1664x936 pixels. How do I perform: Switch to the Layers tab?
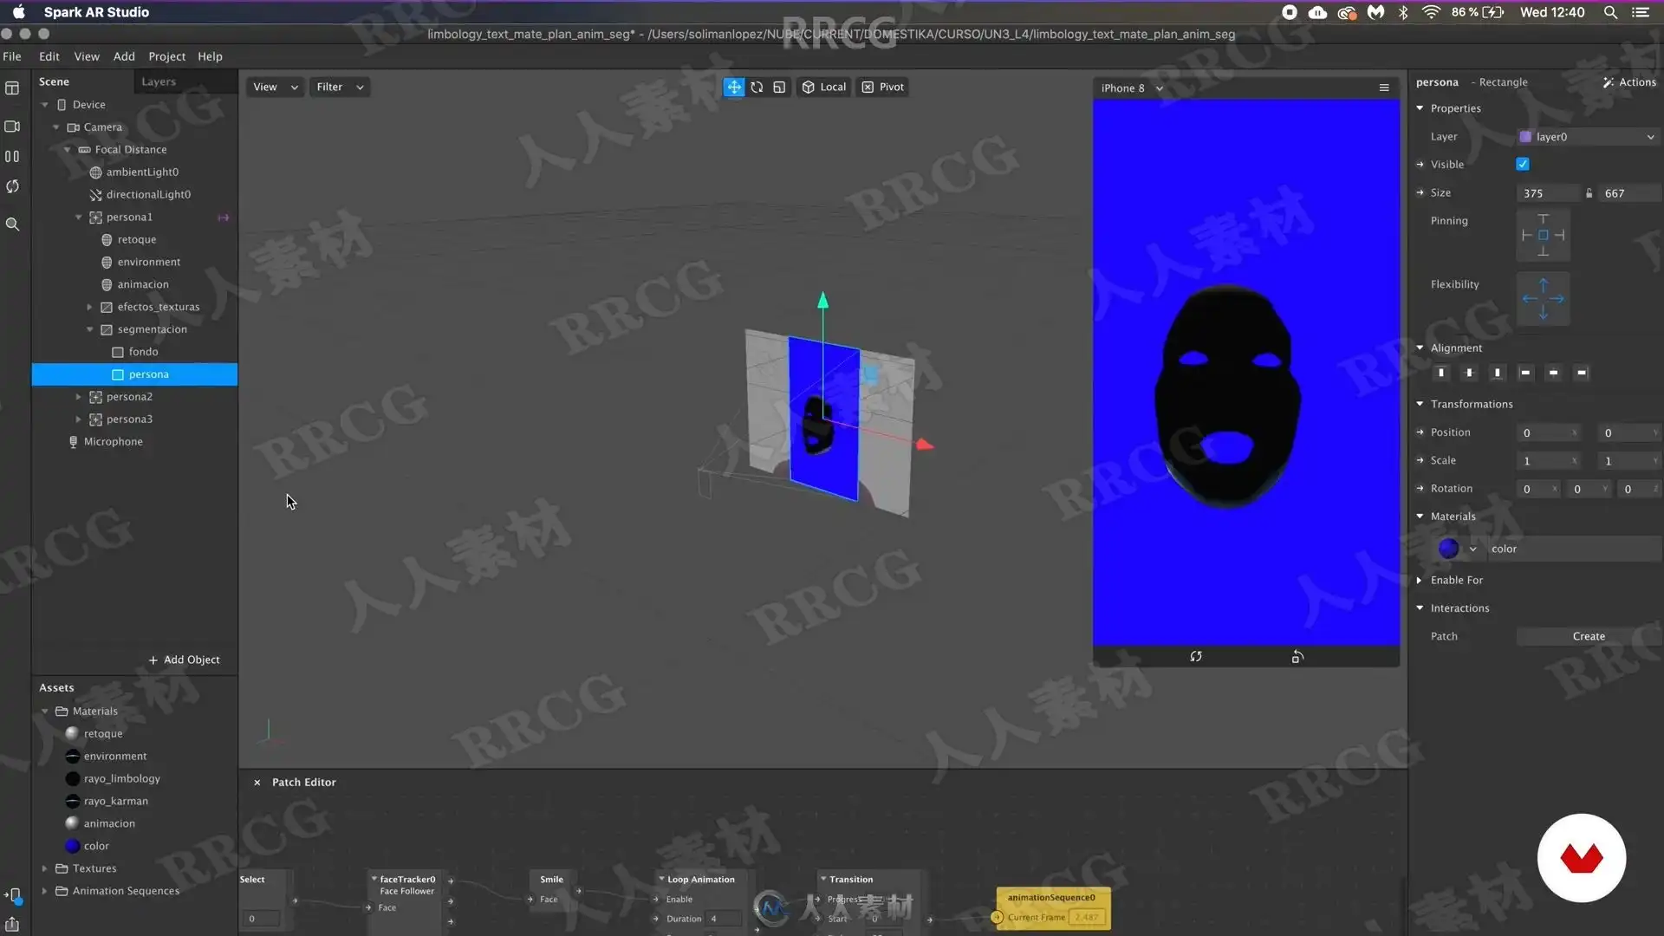coord(159,81)
